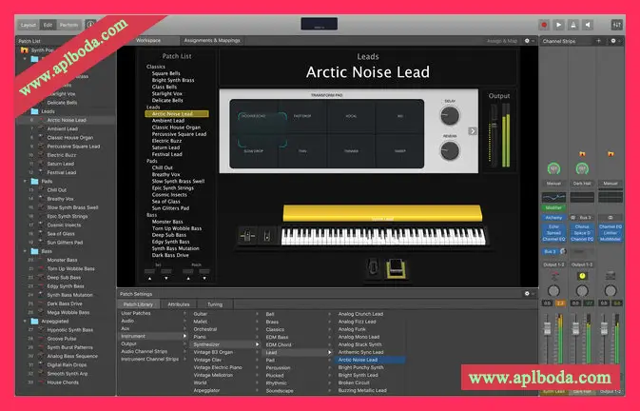
Task: Click the info Inspector icon
Action: [90, 23]
